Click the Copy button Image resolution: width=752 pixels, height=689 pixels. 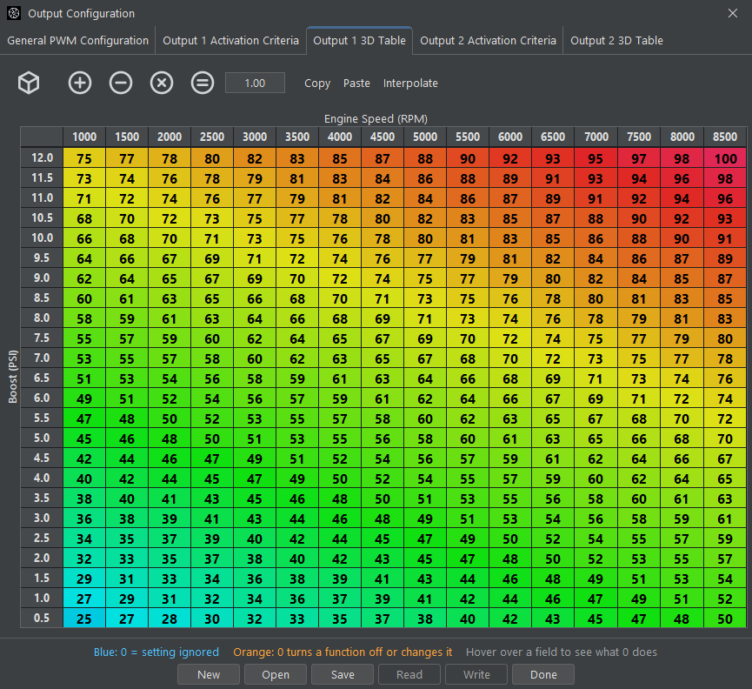pyautogui.click(x=317, y=83)
